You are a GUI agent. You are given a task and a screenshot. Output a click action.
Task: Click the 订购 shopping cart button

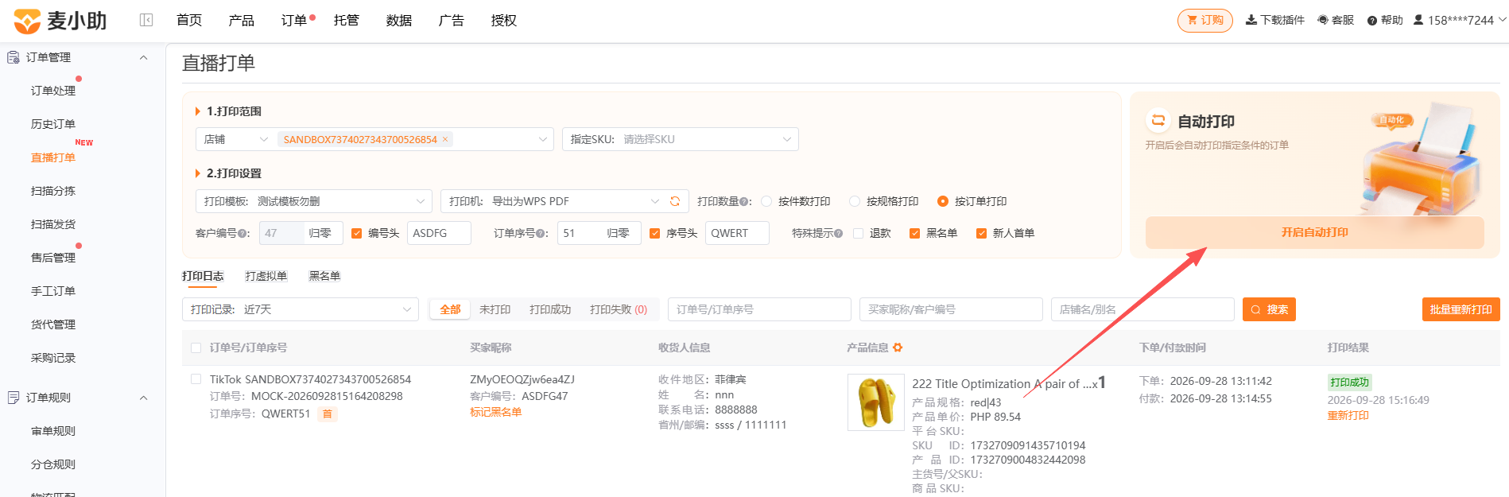pos(1204,20)
